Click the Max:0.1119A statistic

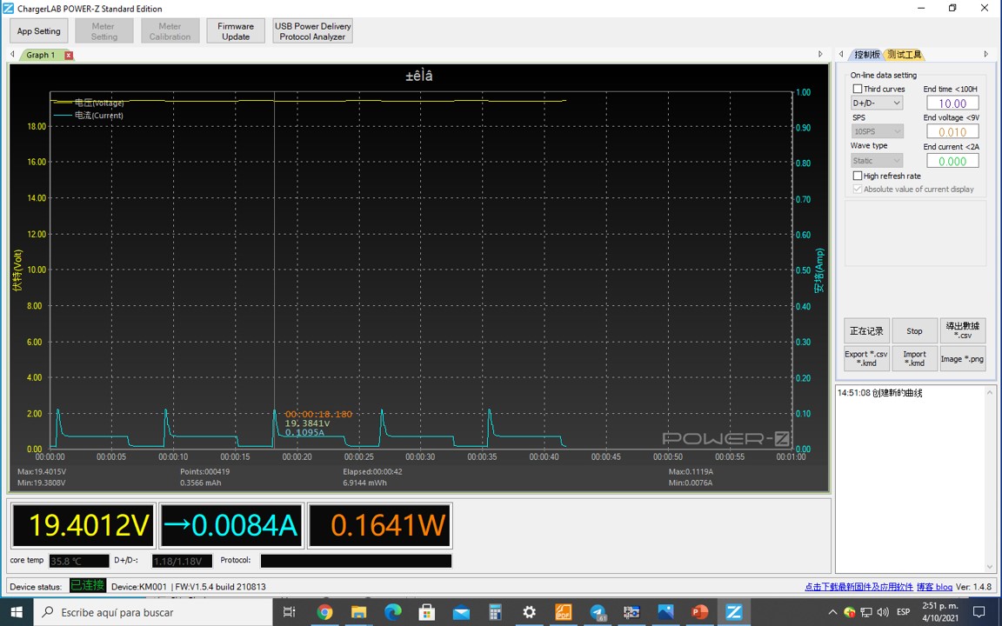(691, 472)
